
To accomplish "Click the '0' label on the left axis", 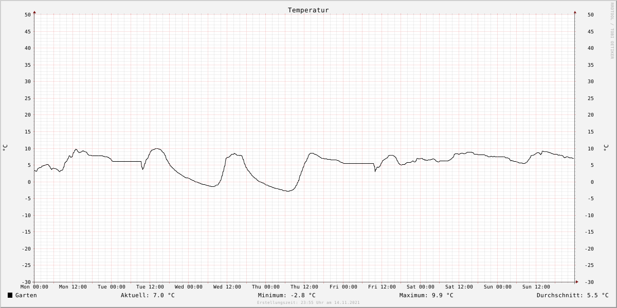I will pos(29,182).
